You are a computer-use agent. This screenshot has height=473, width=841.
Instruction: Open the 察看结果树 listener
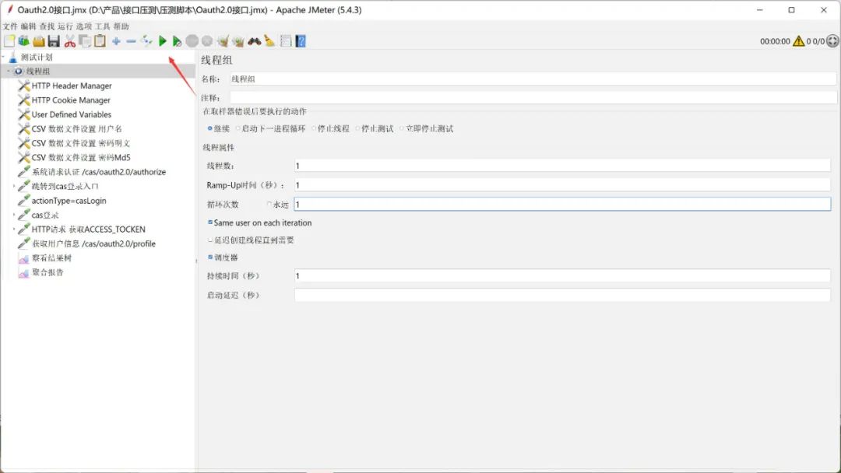click(x=51, y=258)
